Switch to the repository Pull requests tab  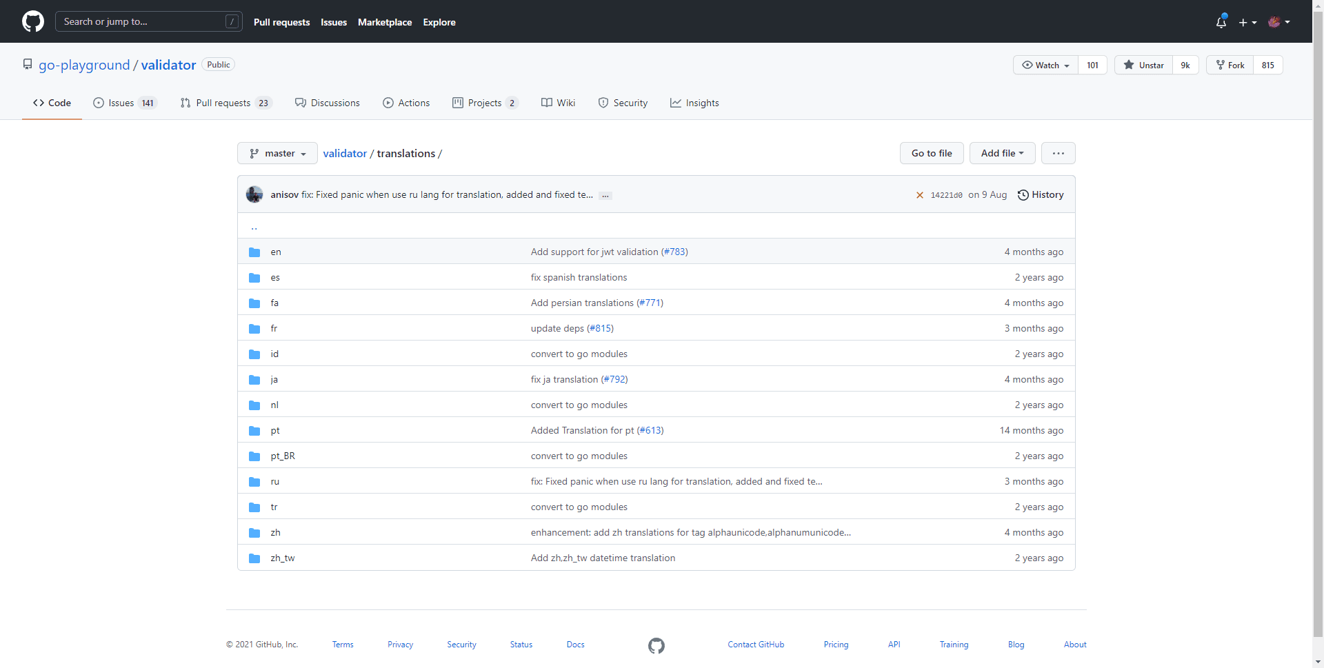click(226, 103)
